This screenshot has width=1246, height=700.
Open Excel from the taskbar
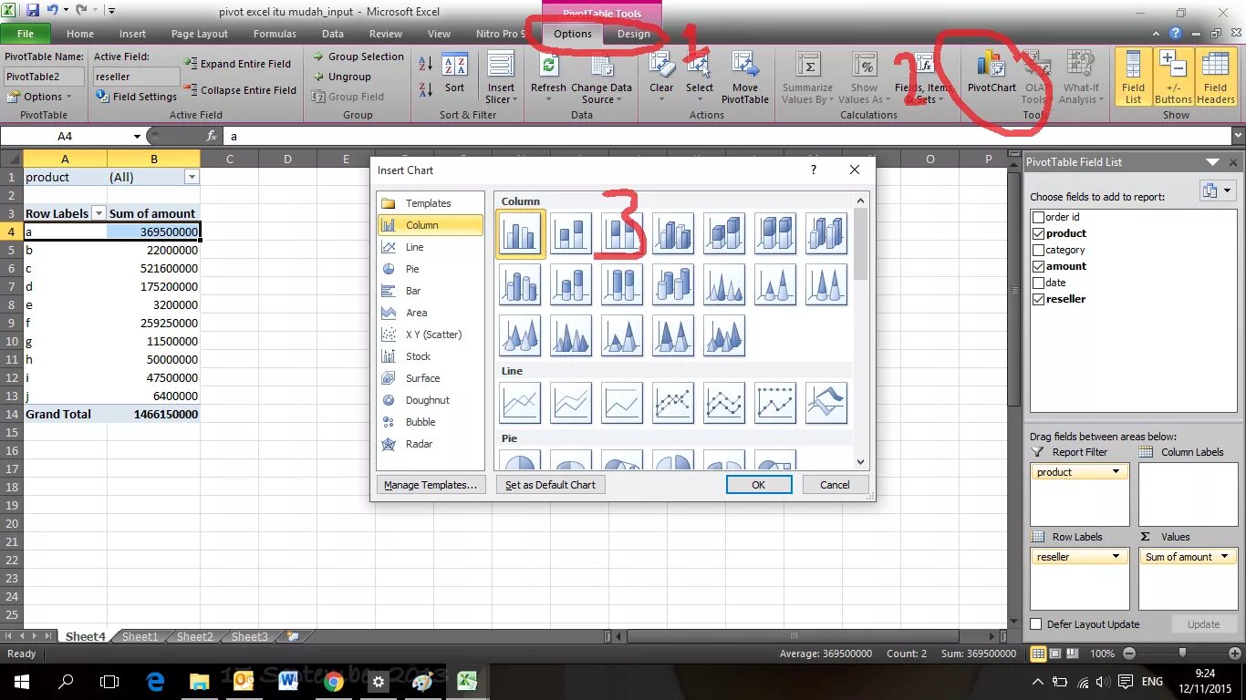[x=467, y=681]
